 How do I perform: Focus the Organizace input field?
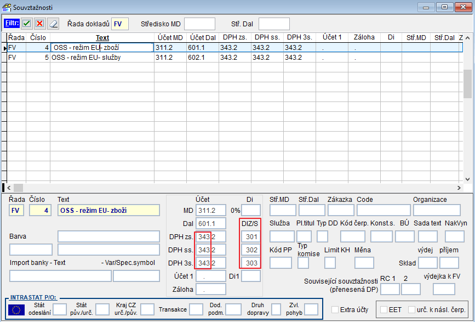(437, 210)
